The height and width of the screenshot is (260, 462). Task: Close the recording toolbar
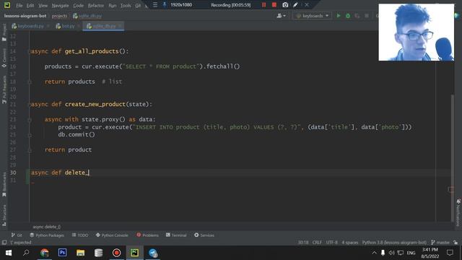(307, 5)
